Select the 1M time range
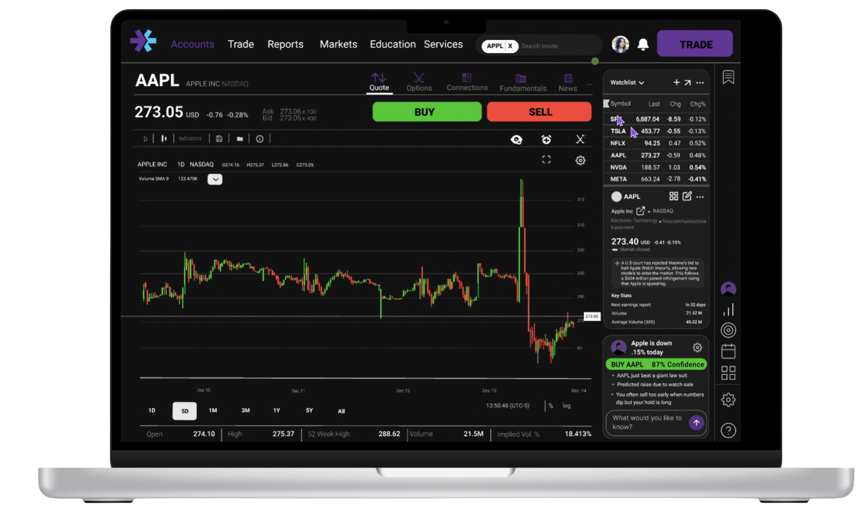Viewport: 864px width, 510px height. point(213,411)
